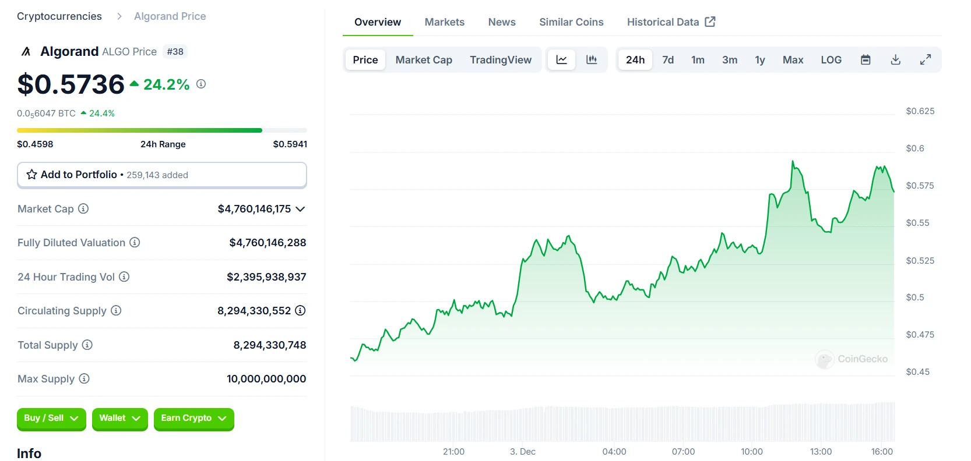
Task: Click the 0.0₅6047 BTC value
Action: coord(46,114)
